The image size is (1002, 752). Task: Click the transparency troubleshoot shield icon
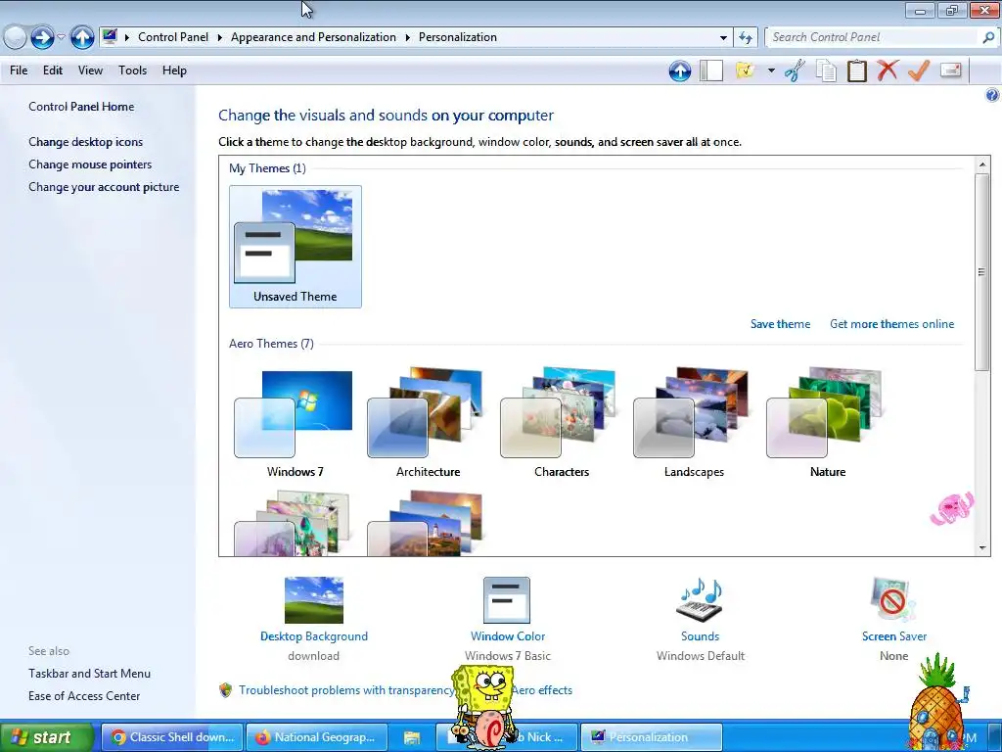pos(226,690)
